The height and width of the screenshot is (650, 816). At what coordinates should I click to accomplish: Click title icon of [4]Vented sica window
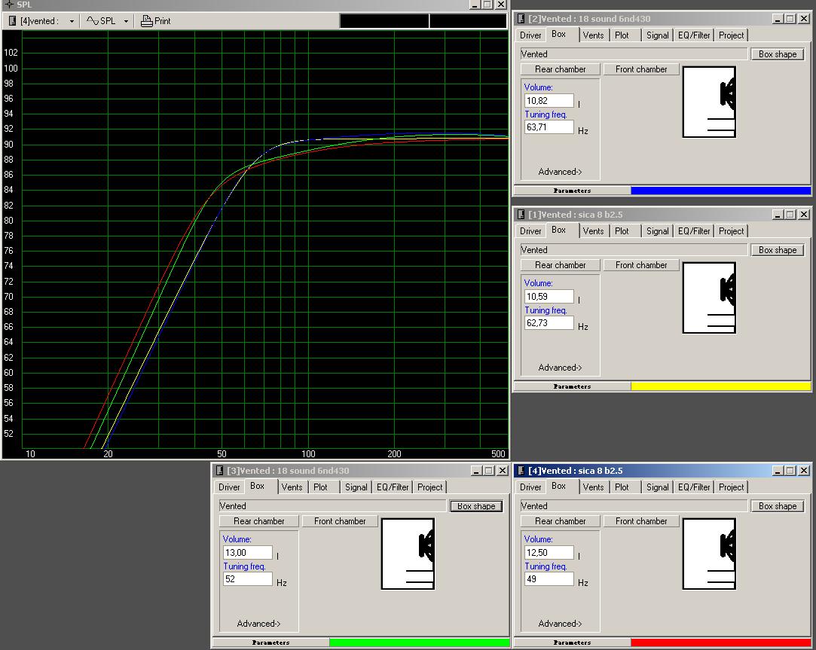[521, 471]
